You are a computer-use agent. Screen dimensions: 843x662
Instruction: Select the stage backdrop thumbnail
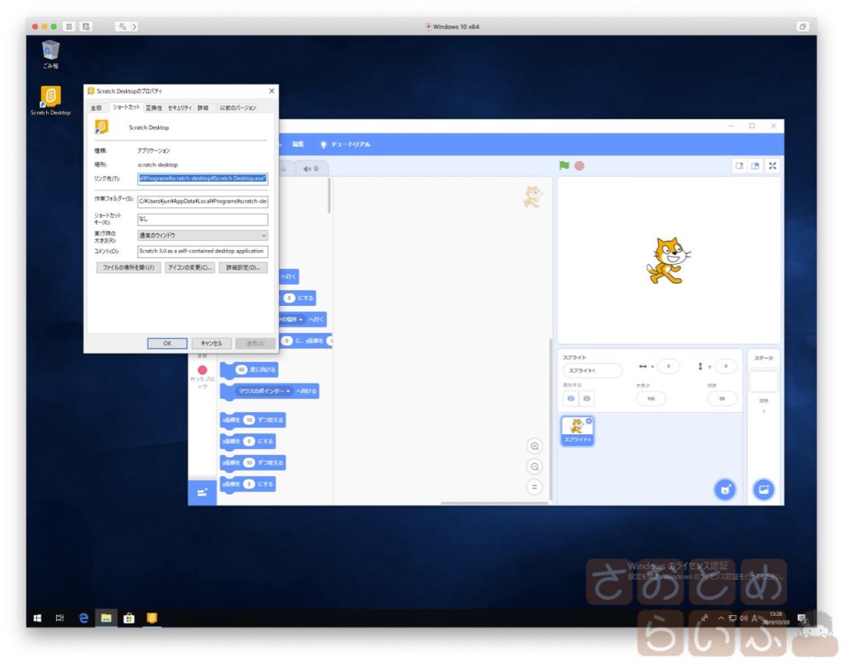[763, 382]
